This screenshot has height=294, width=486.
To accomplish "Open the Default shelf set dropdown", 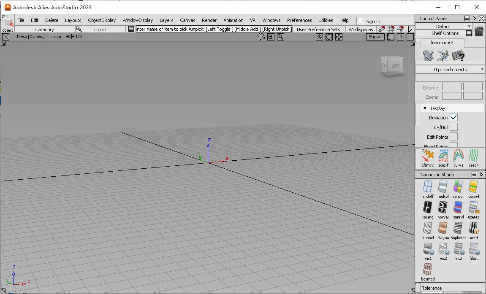I will pos(444,26).
